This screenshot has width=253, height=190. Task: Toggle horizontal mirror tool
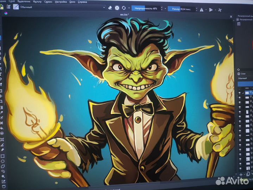[202, 10]
